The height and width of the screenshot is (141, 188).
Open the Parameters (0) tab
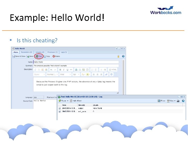click(26, 52)
